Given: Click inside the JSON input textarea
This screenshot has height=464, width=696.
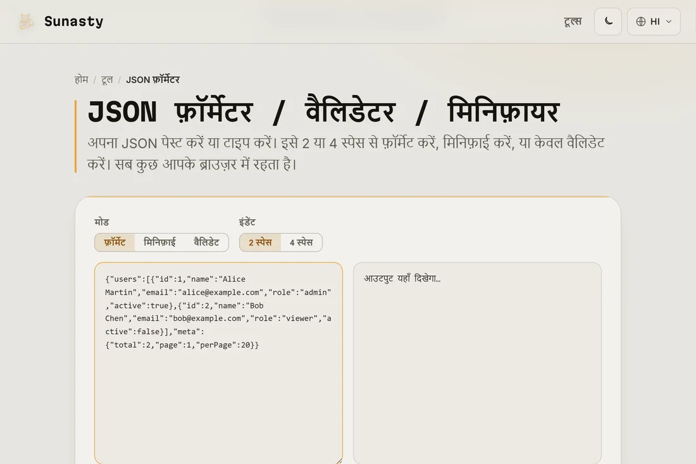Looking at the screenshot, I should (218, 363).
